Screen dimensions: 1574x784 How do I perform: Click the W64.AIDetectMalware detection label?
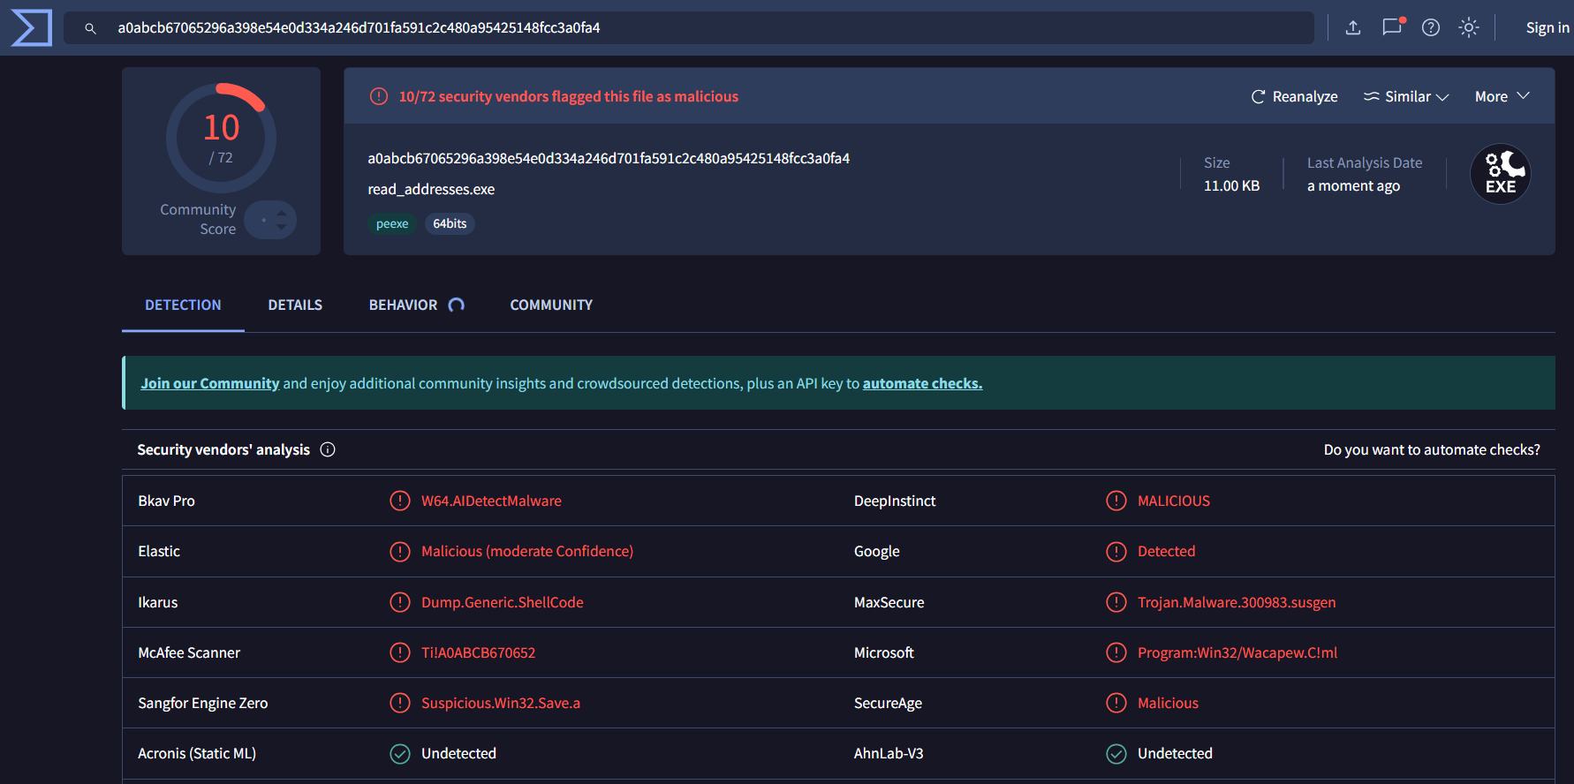pos(491,501)
